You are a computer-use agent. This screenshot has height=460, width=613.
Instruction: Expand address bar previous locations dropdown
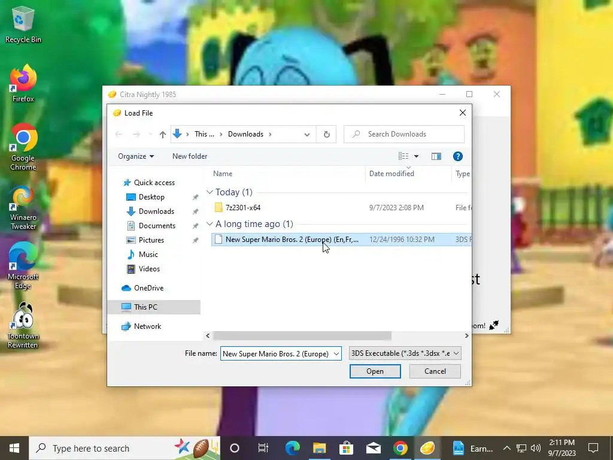pos(307,134)
